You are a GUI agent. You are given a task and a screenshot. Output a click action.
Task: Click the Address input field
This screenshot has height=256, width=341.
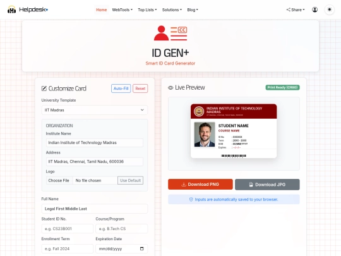click(x=95, y=162)
